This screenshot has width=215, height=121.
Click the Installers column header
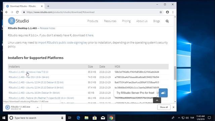coord(14,67)
